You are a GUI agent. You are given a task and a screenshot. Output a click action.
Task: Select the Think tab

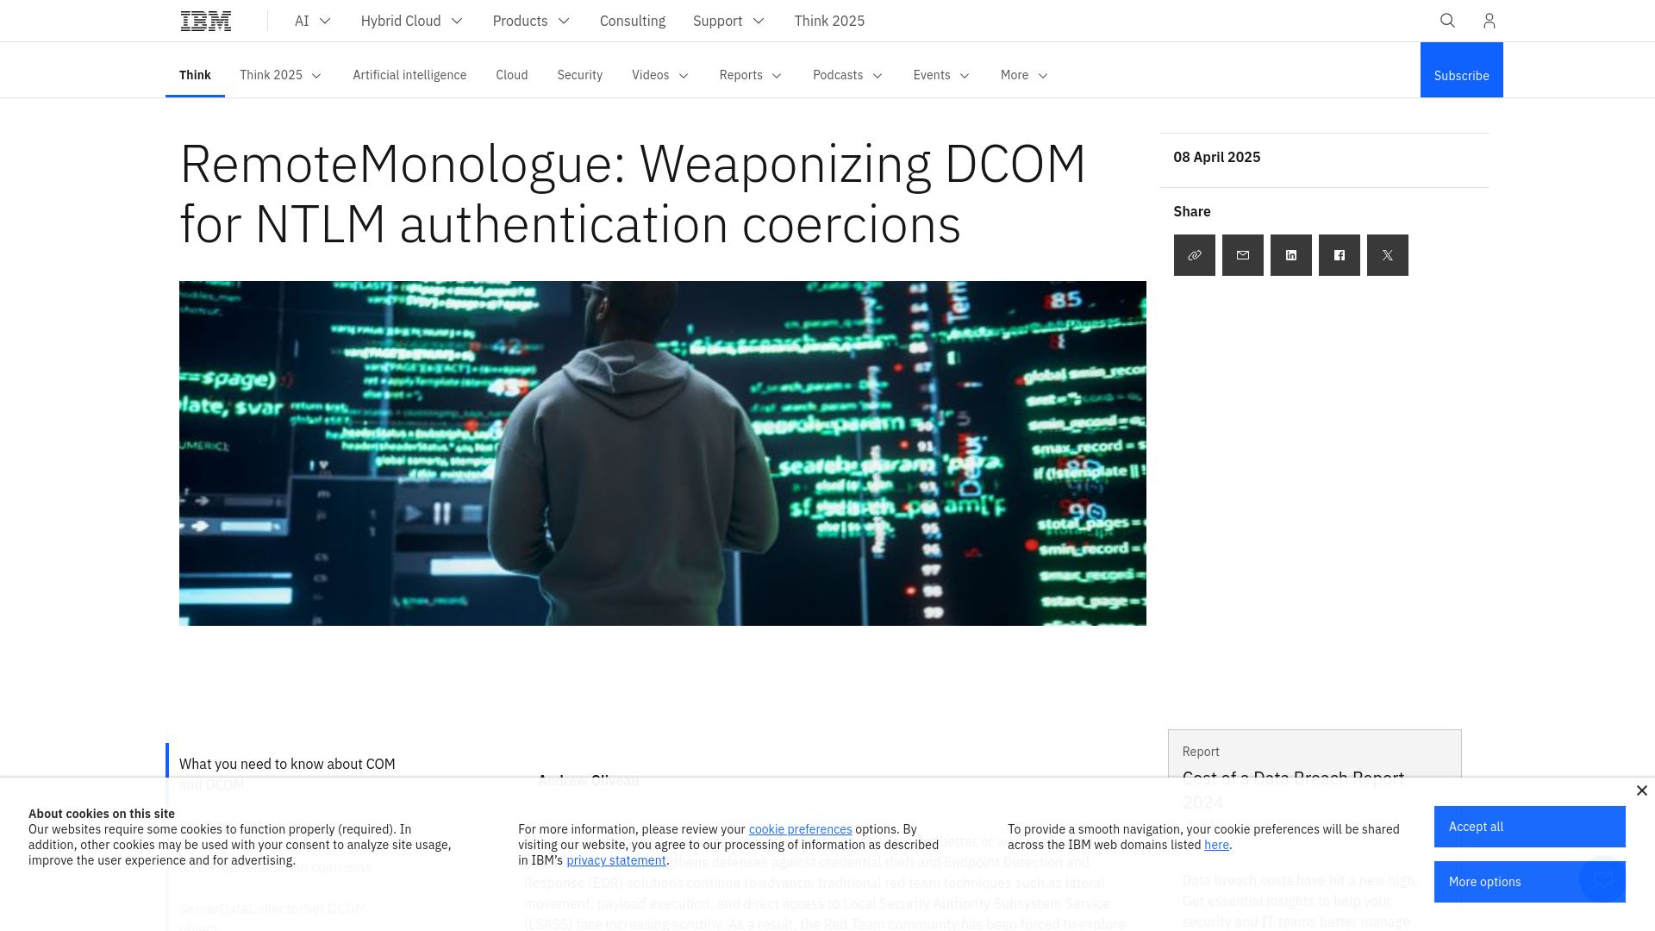(195, 75)
